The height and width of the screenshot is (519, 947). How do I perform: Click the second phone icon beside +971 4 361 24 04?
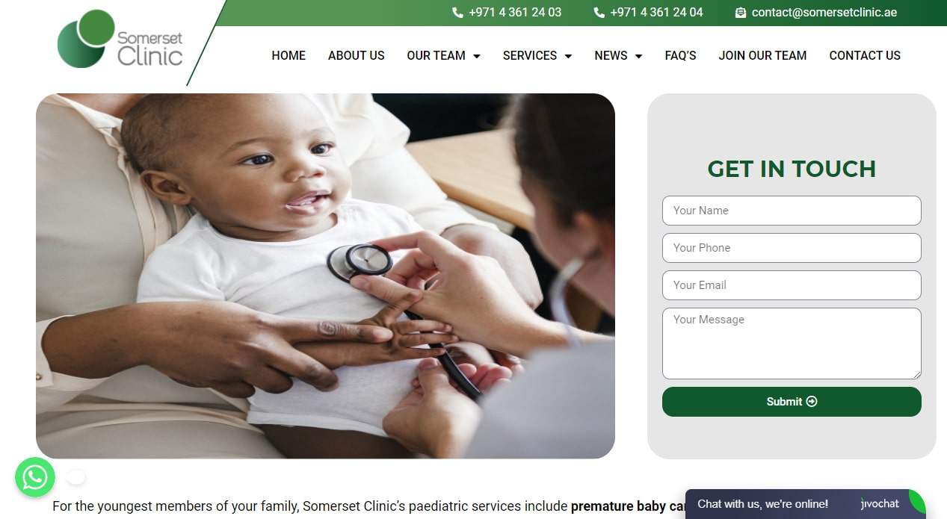[x=599, y=13]
